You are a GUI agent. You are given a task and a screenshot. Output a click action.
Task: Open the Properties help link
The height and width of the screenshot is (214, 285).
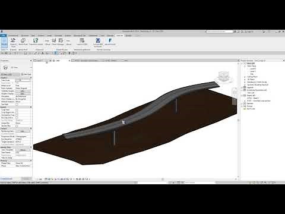(7, 178)
